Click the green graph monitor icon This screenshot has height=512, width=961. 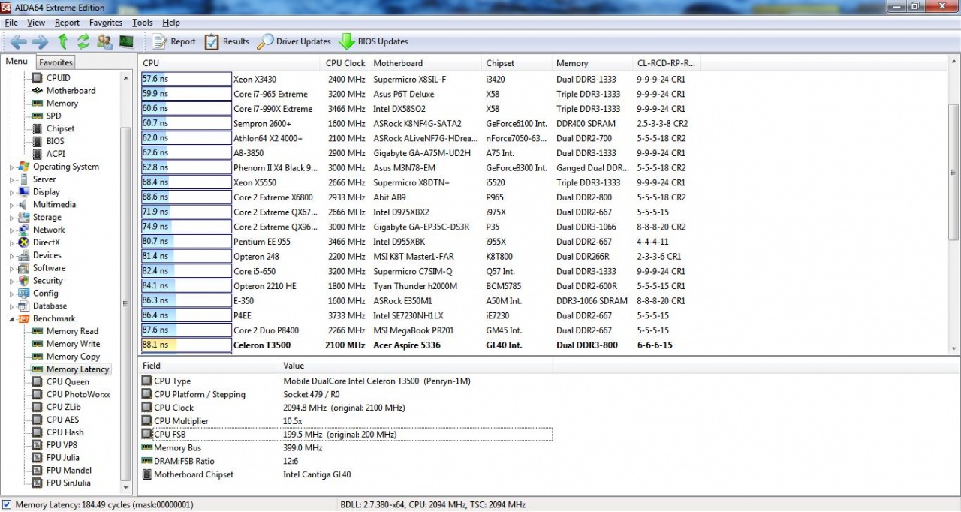coord(126,41)
